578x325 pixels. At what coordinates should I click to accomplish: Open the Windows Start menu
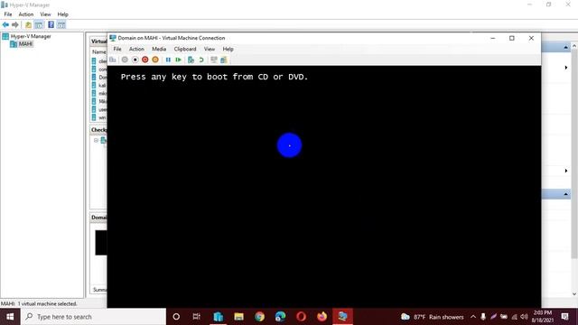coord(10,317)
